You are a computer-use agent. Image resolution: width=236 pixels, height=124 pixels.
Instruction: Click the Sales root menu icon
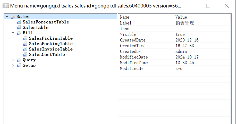13,16
